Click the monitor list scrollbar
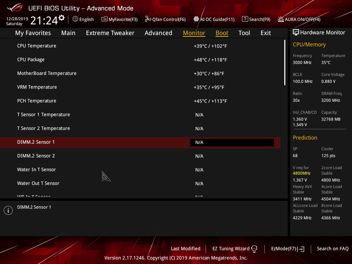The image size is (352, 264). tap(285, 63)
